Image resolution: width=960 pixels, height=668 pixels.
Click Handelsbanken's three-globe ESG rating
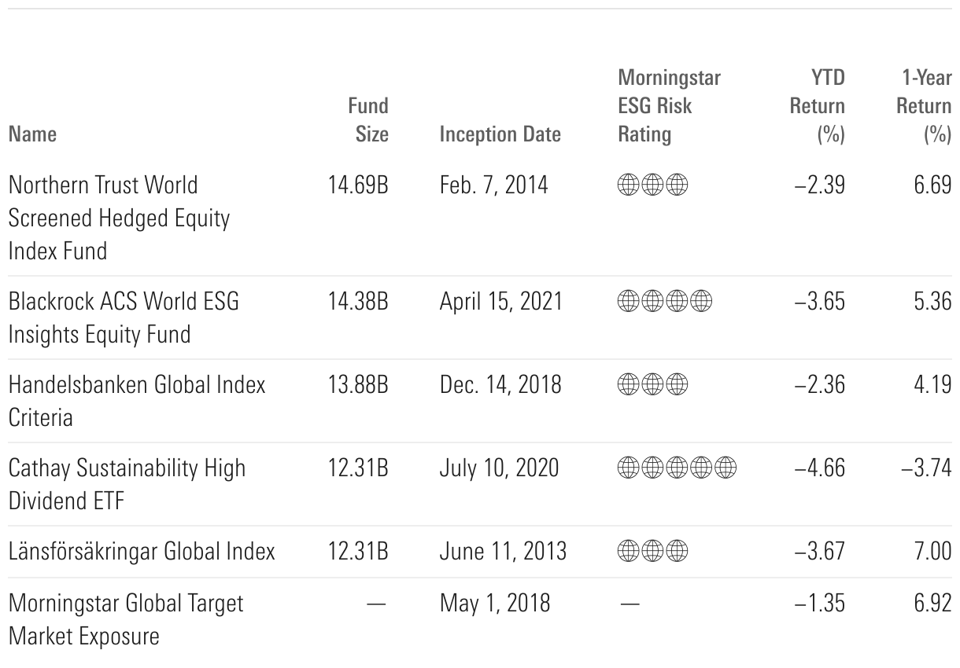(x=652, y=384)
